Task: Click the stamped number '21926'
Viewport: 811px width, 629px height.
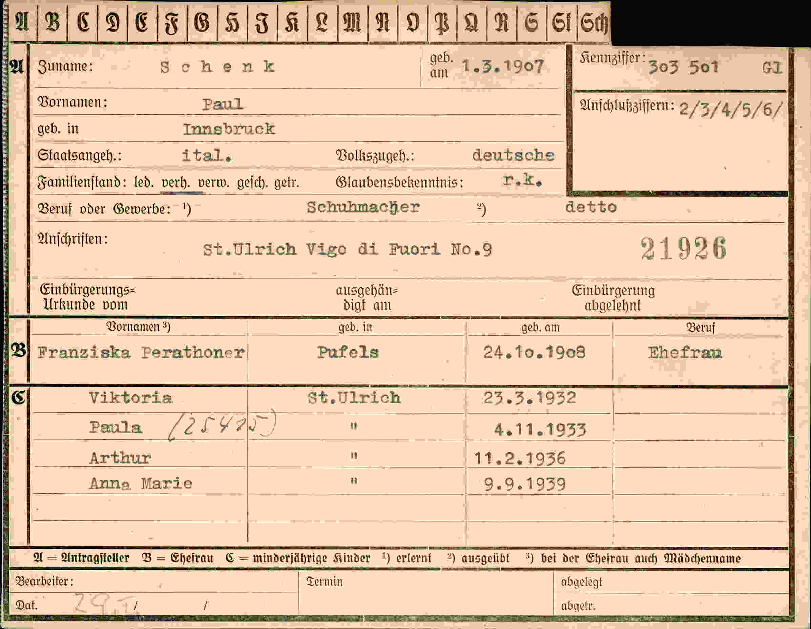Action: [684, 248]
